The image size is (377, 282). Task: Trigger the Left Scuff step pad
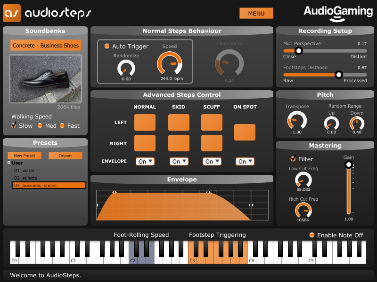tap(212, 123)
